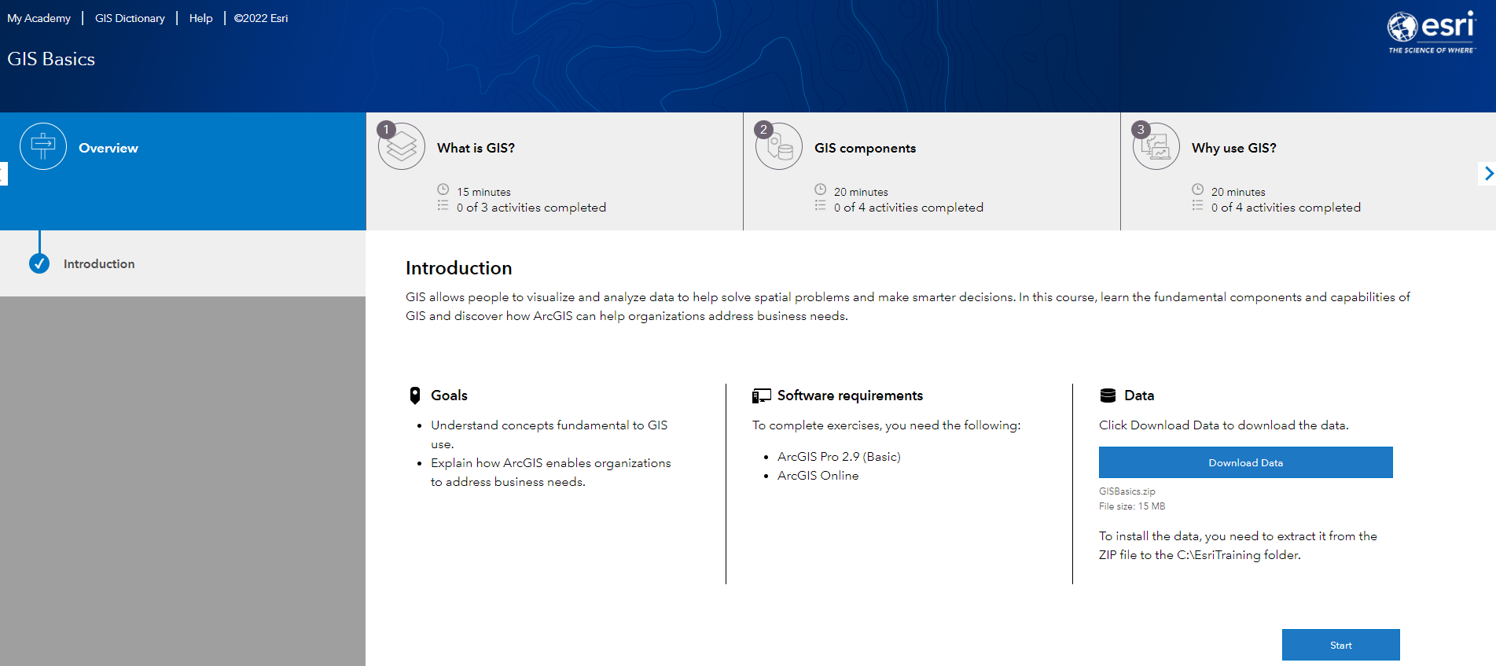
Task: Click the What is GIS? layers icon
Action: pos(402,146)
